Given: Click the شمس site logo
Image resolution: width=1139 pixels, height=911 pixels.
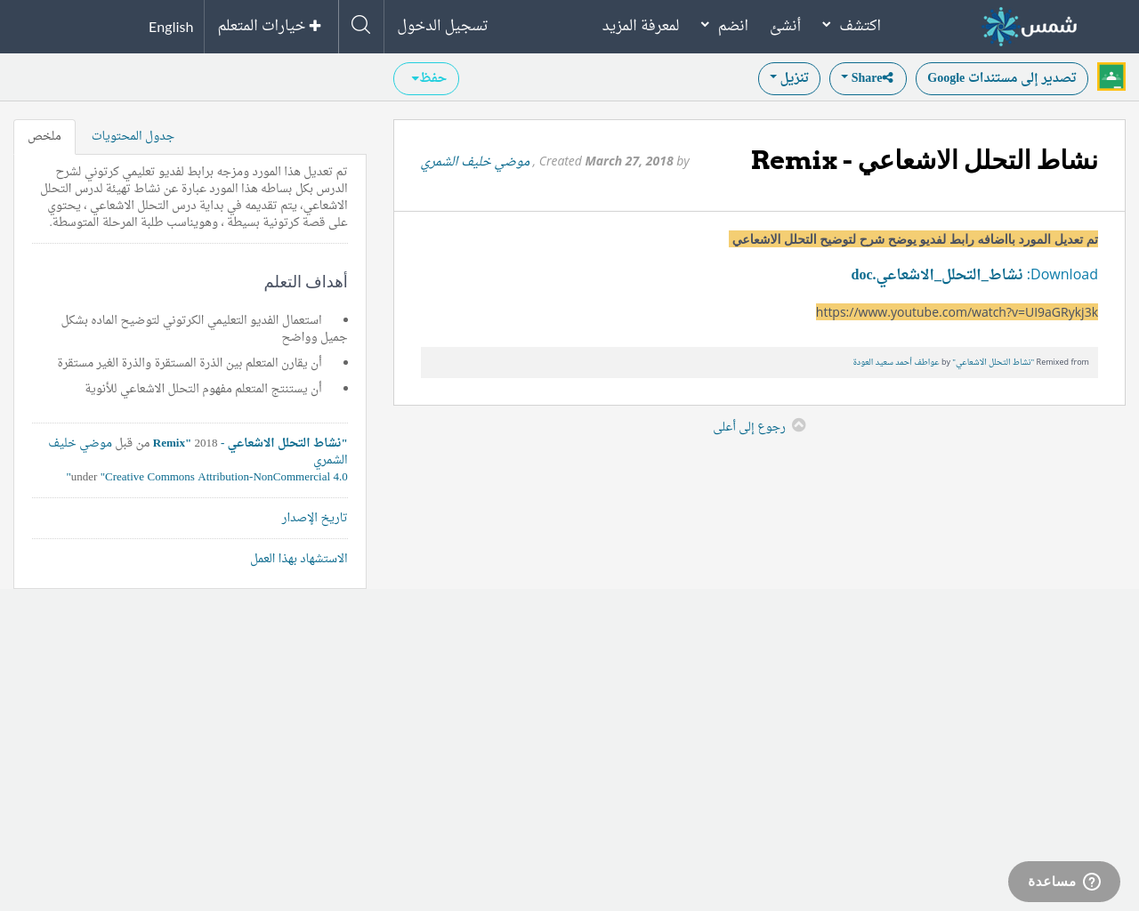Looking at the screenshot, I should click(x=1029, y=26).
